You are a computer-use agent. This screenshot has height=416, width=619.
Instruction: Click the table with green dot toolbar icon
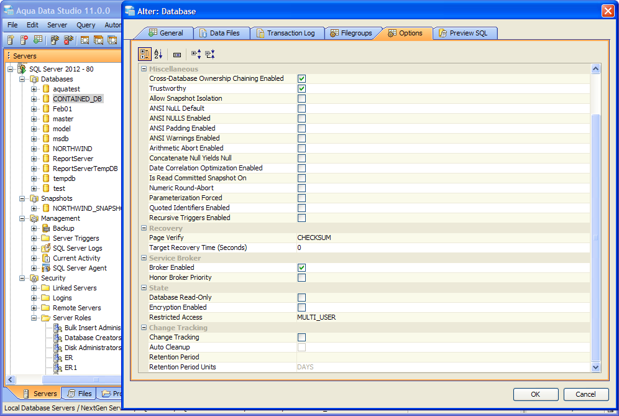click(x=38, y=40)
